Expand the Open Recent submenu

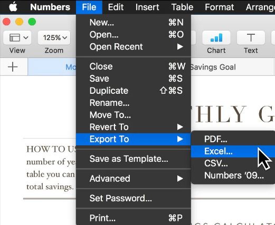pos(134,47)
